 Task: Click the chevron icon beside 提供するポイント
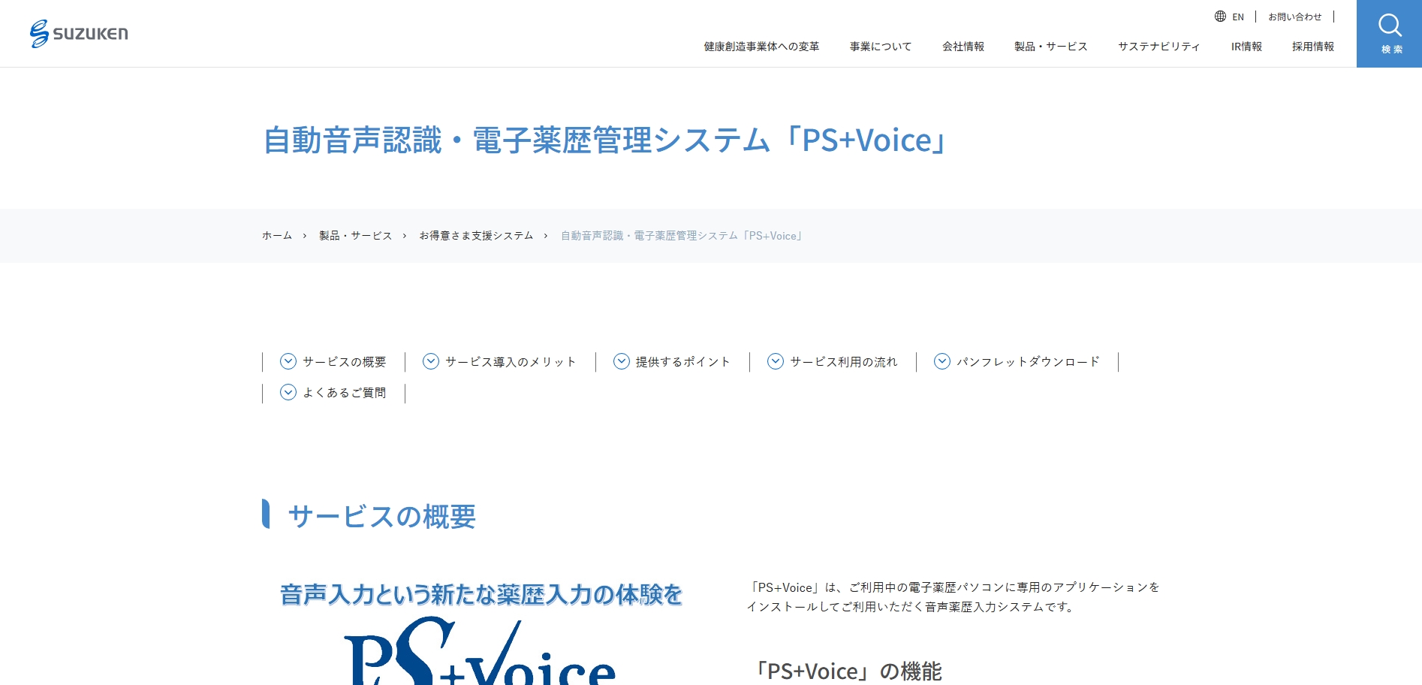click(621, 361)
